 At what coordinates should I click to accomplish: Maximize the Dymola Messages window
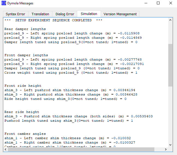coord(158,3)
